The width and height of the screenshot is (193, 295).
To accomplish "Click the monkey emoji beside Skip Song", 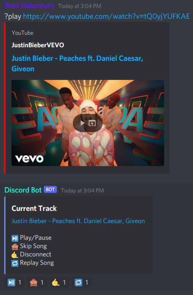I will coord(15,246).
